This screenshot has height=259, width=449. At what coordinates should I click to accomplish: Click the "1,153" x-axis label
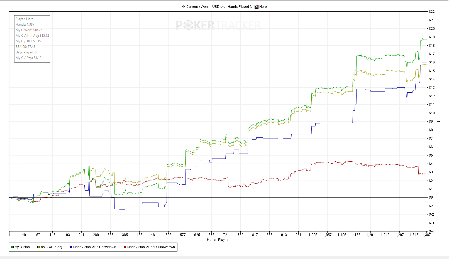tap(356, 235)
